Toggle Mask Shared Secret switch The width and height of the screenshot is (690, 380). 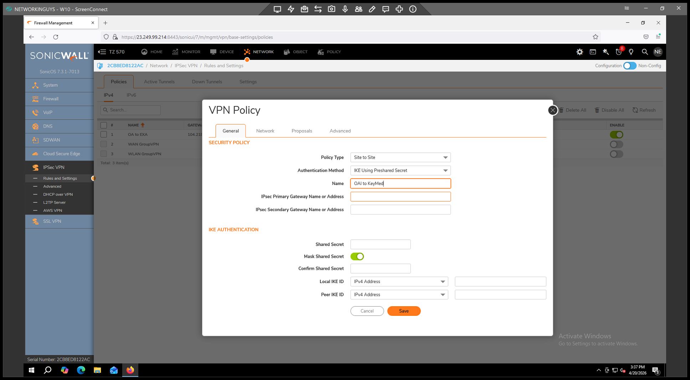point(357,257)
